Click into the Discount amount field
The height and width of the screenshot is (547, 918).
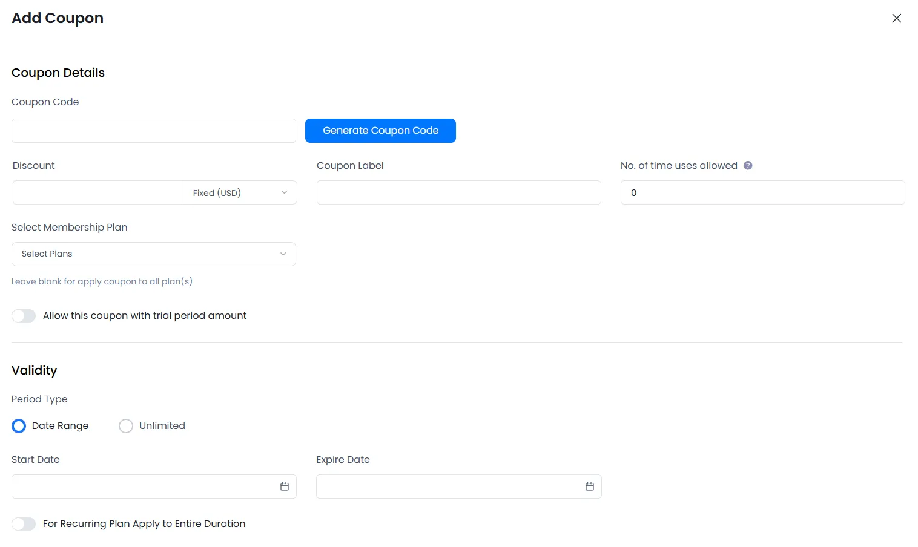pos(97,193)
